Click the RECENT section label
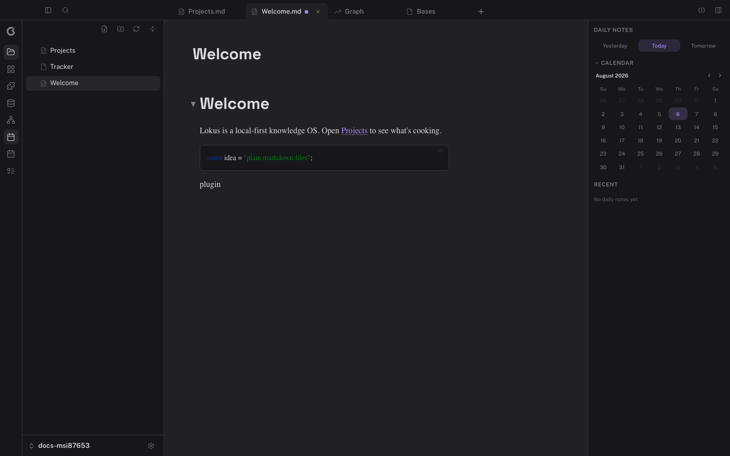The image size is (730, 456). coord(606,184)
